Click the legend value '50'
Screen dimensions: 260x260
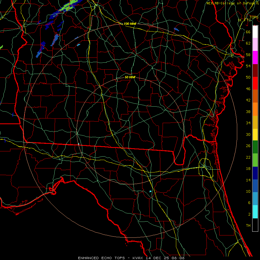[248, 77]
